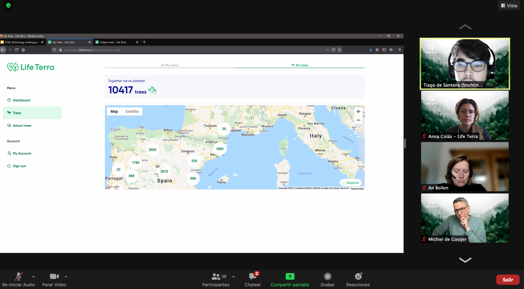
Task: Open Firefox library icon
Action: [x=377, y=50]
